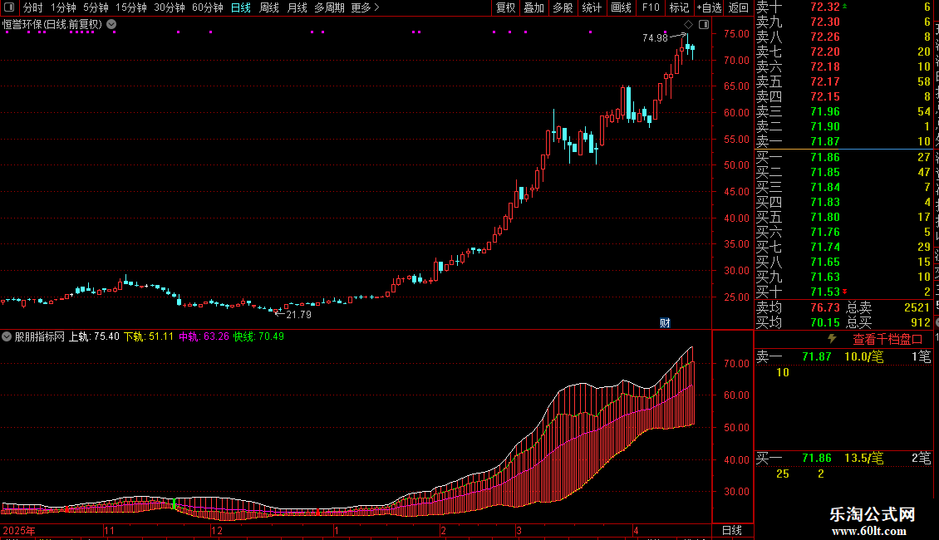Open 多股 multi-stock view
The width and height of the screenshot is (939, 540).
(563, 7)
